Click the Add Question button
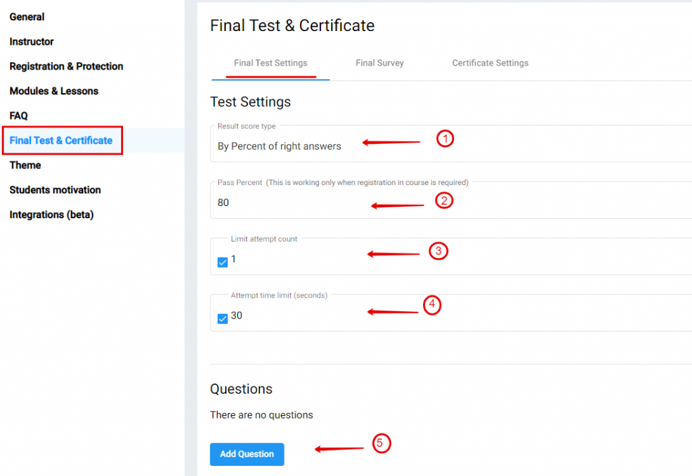Screen dimensions: 692x476 (x=247, y=454)
